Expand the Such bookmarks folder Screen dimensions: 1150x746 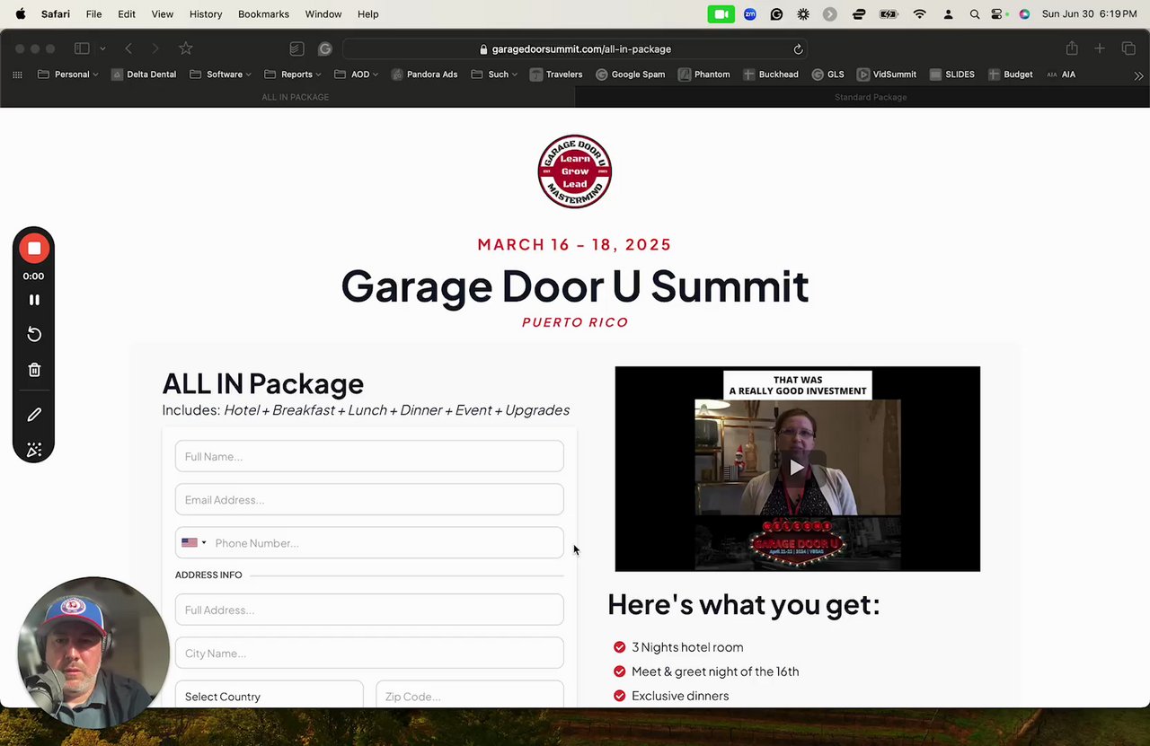point(495,75)
